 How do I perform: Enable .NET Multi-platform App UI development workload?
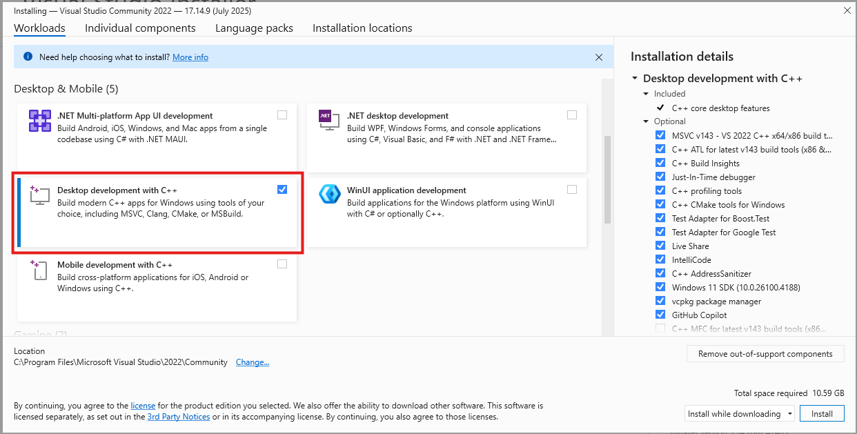pyautogui.click(x=282, y=115)
